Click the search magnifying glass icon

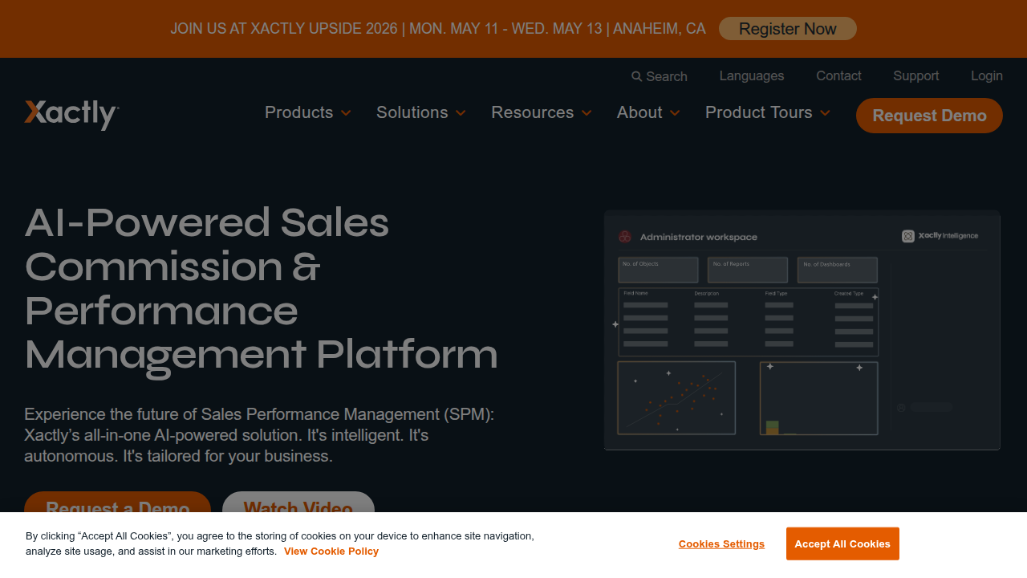[635, 76]
